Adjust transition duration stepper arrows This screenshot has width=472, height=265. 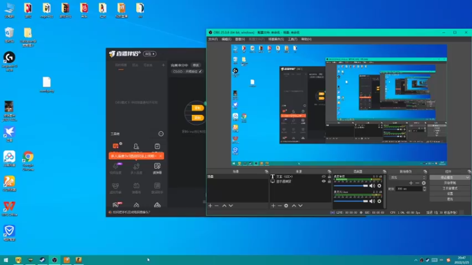424,188
